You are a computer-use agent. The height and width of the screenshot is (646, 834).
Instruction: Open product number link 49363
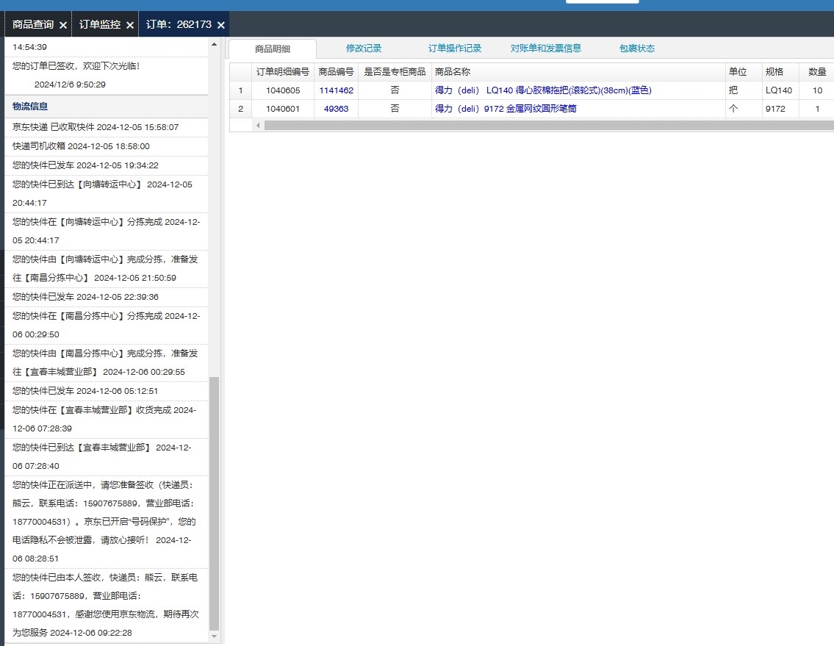point(336,109)
